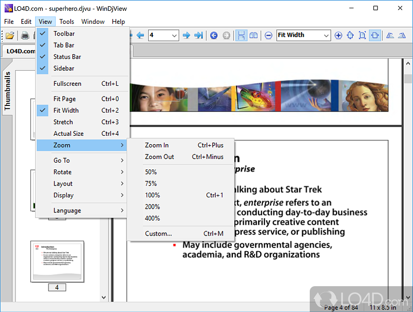The height and width of the screenshot is (312, 413).
Task: Open the page number dropdown
Action: [x=174, y=35]
